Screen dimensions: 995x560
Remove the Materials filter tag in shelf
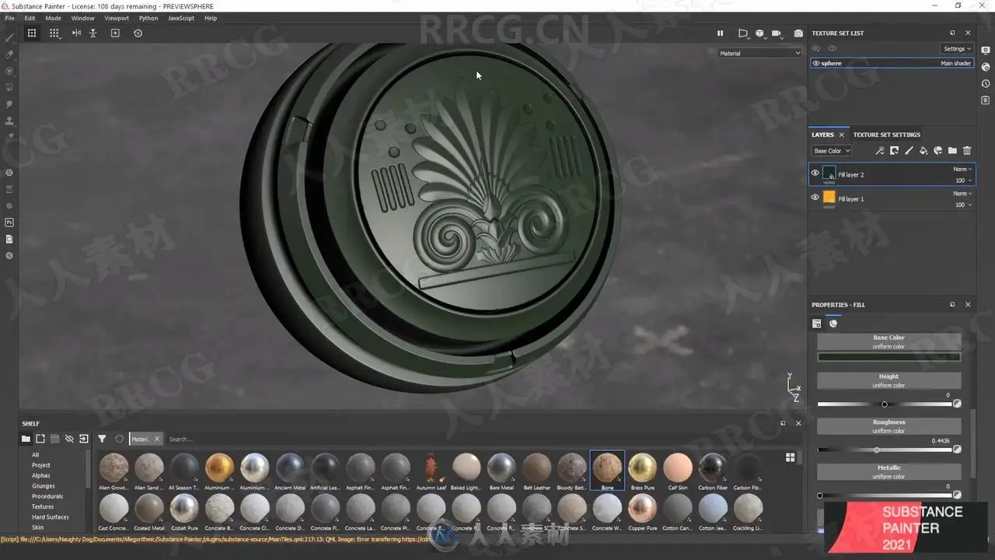156,439
